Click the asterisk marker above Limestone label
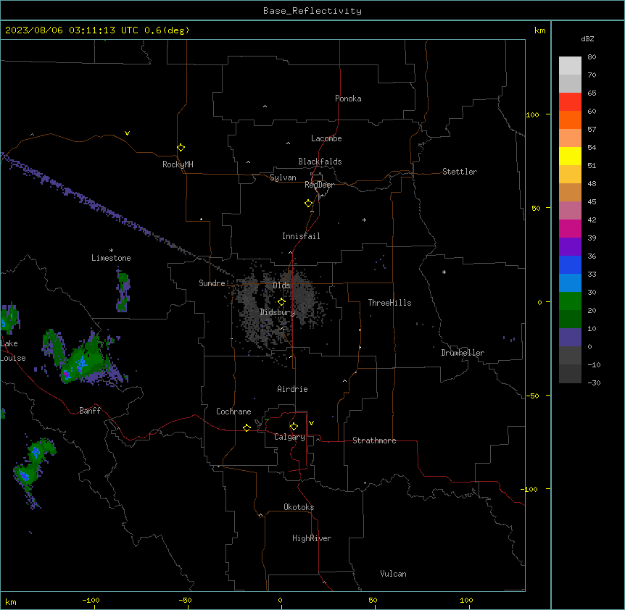The width and height of the screenshot is (625, 610). tap(111, 251)
